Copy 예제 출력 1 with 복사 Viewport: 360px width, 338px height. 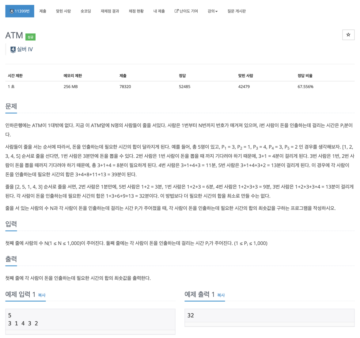221,295
